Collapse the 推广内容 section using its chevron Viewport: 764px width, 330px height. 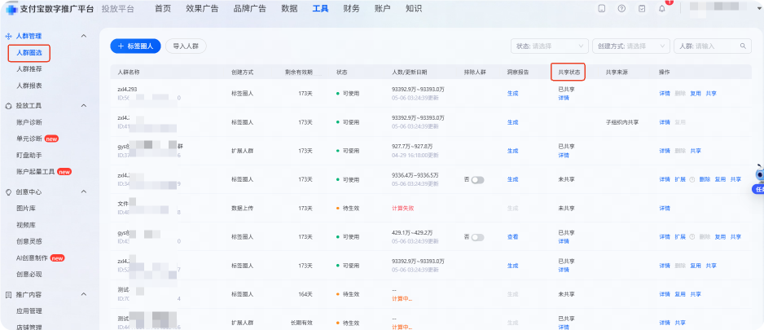click(83, 294)
